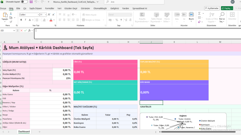Click the Save icon in title bar
Screen dimensions: 241x135
tap(31, 2)
